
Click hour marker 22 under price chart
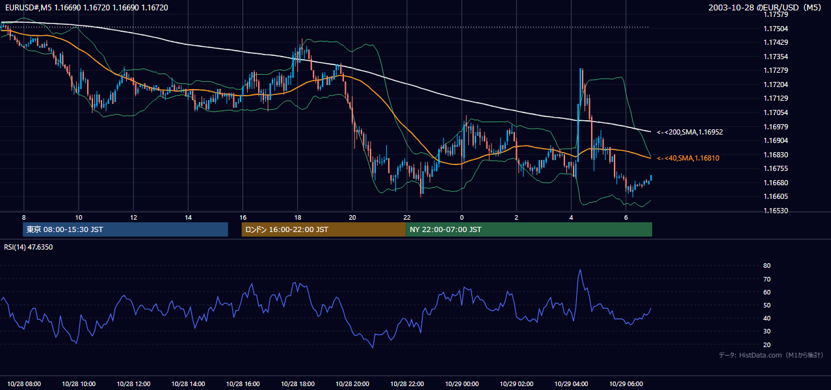(407, 217)
